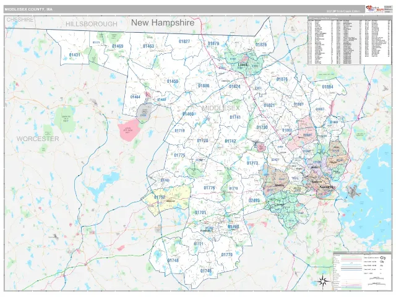The height and width of the screenshot is (297, 396).
Task: Click ZIP code label 01464
Action: click(x=135, y=97)
